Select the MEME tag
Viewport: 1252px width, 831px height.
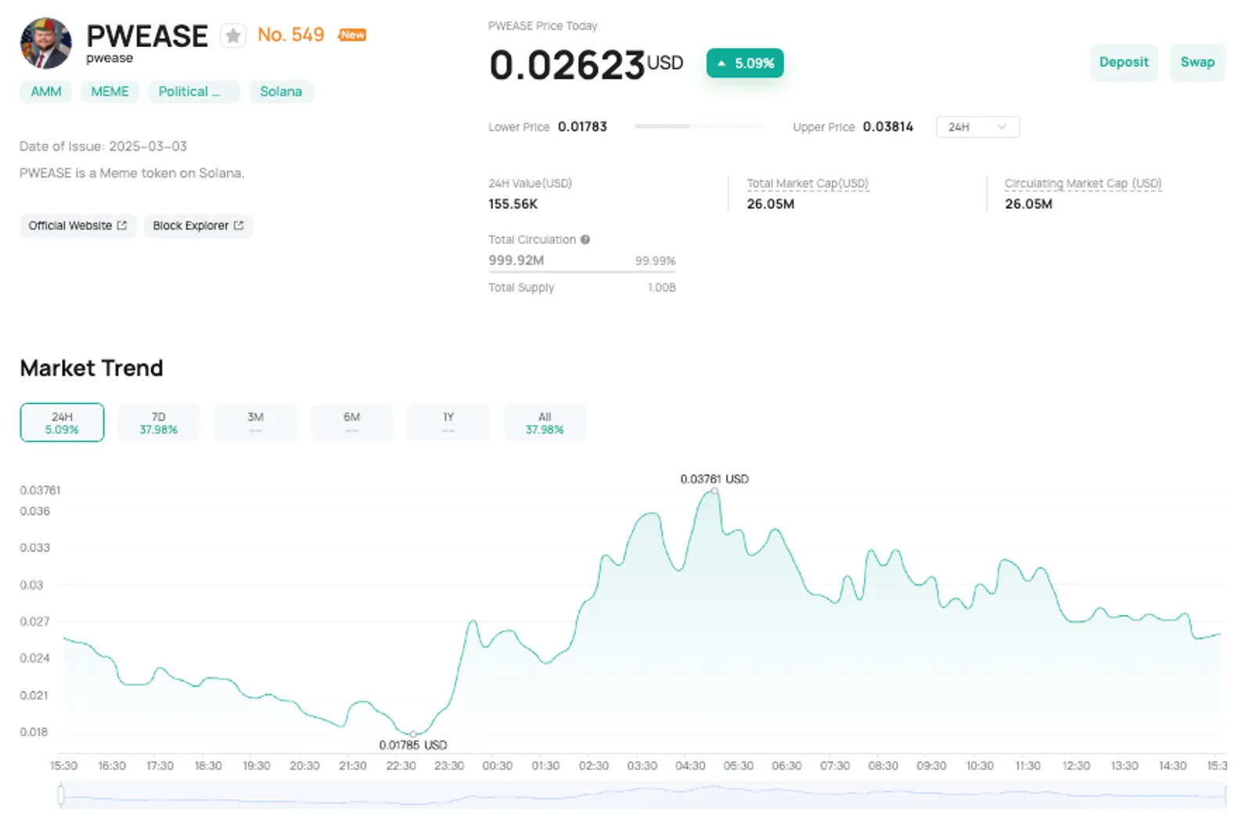tap(110, 92)
